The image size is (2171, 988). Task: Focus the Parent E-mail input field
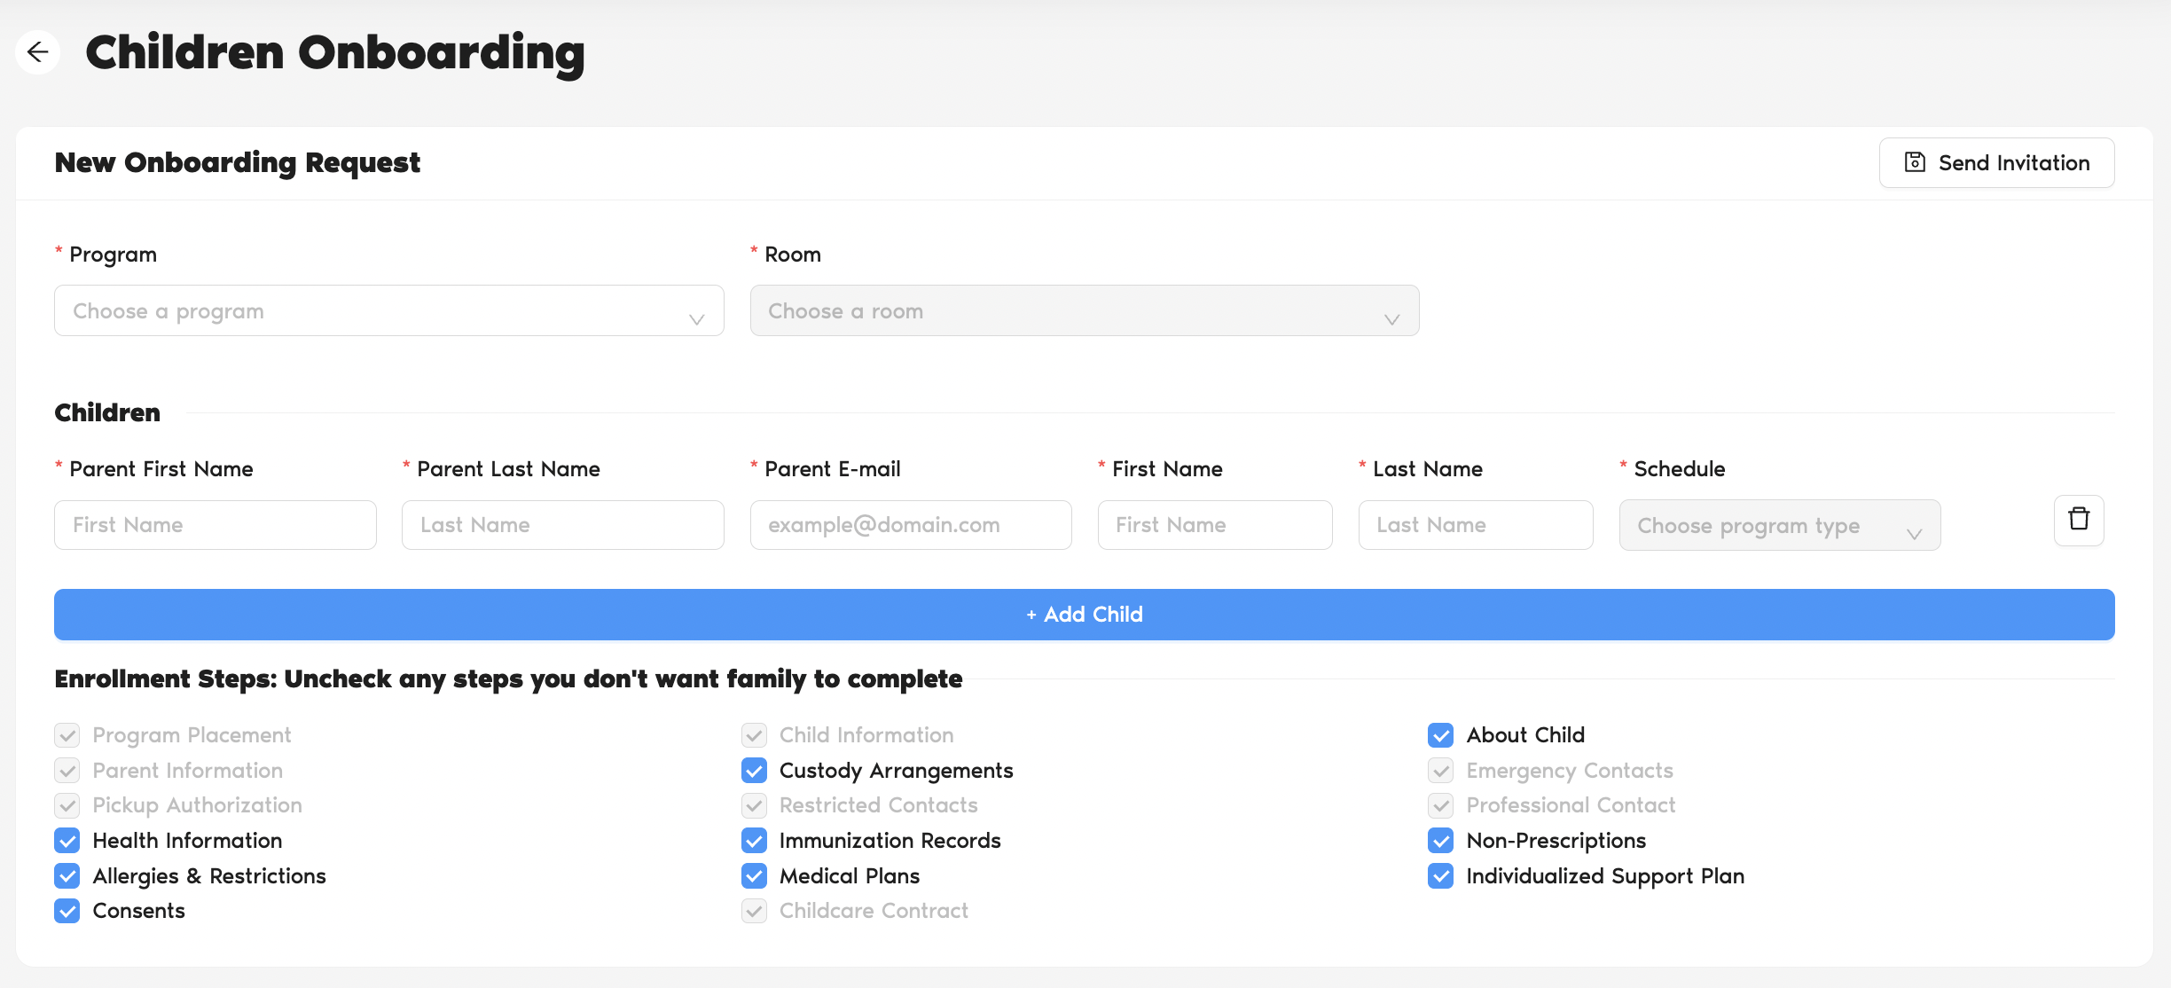point(911,525)
